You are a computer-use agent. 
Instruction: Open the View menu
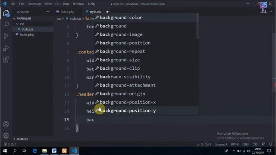[48, 4]
